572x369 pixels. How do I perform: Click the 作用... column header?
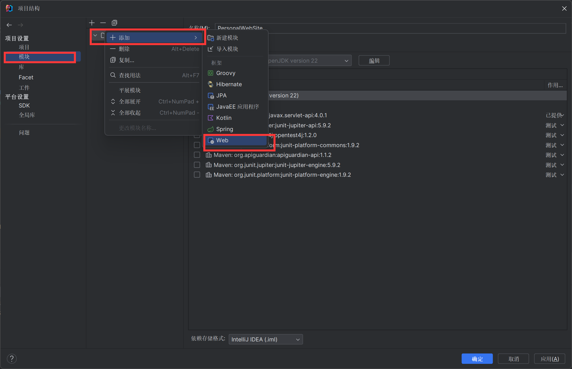[555, 85]
